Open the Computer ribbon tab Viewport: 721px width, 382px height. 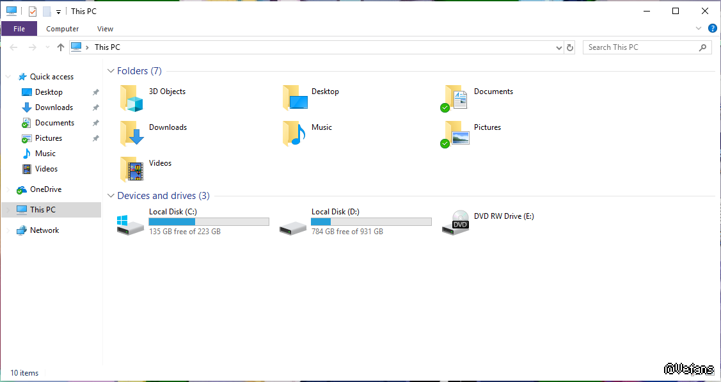(63, 29)
